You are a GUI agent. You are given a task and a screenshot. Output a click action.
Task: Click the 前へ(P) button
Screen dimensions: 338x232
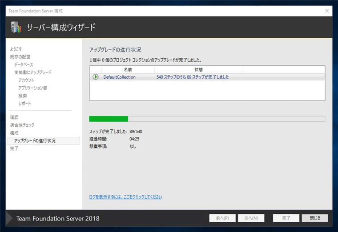click(222, 218)
